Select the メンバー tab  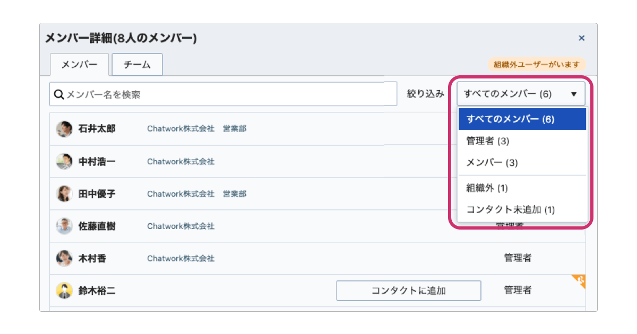79,65
